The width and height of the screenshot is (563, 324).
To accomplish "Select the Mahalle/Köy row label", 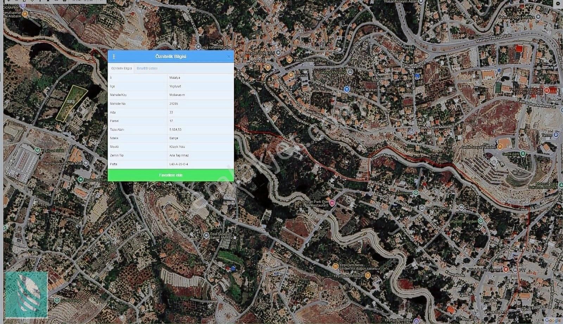I will click(118, 95).
